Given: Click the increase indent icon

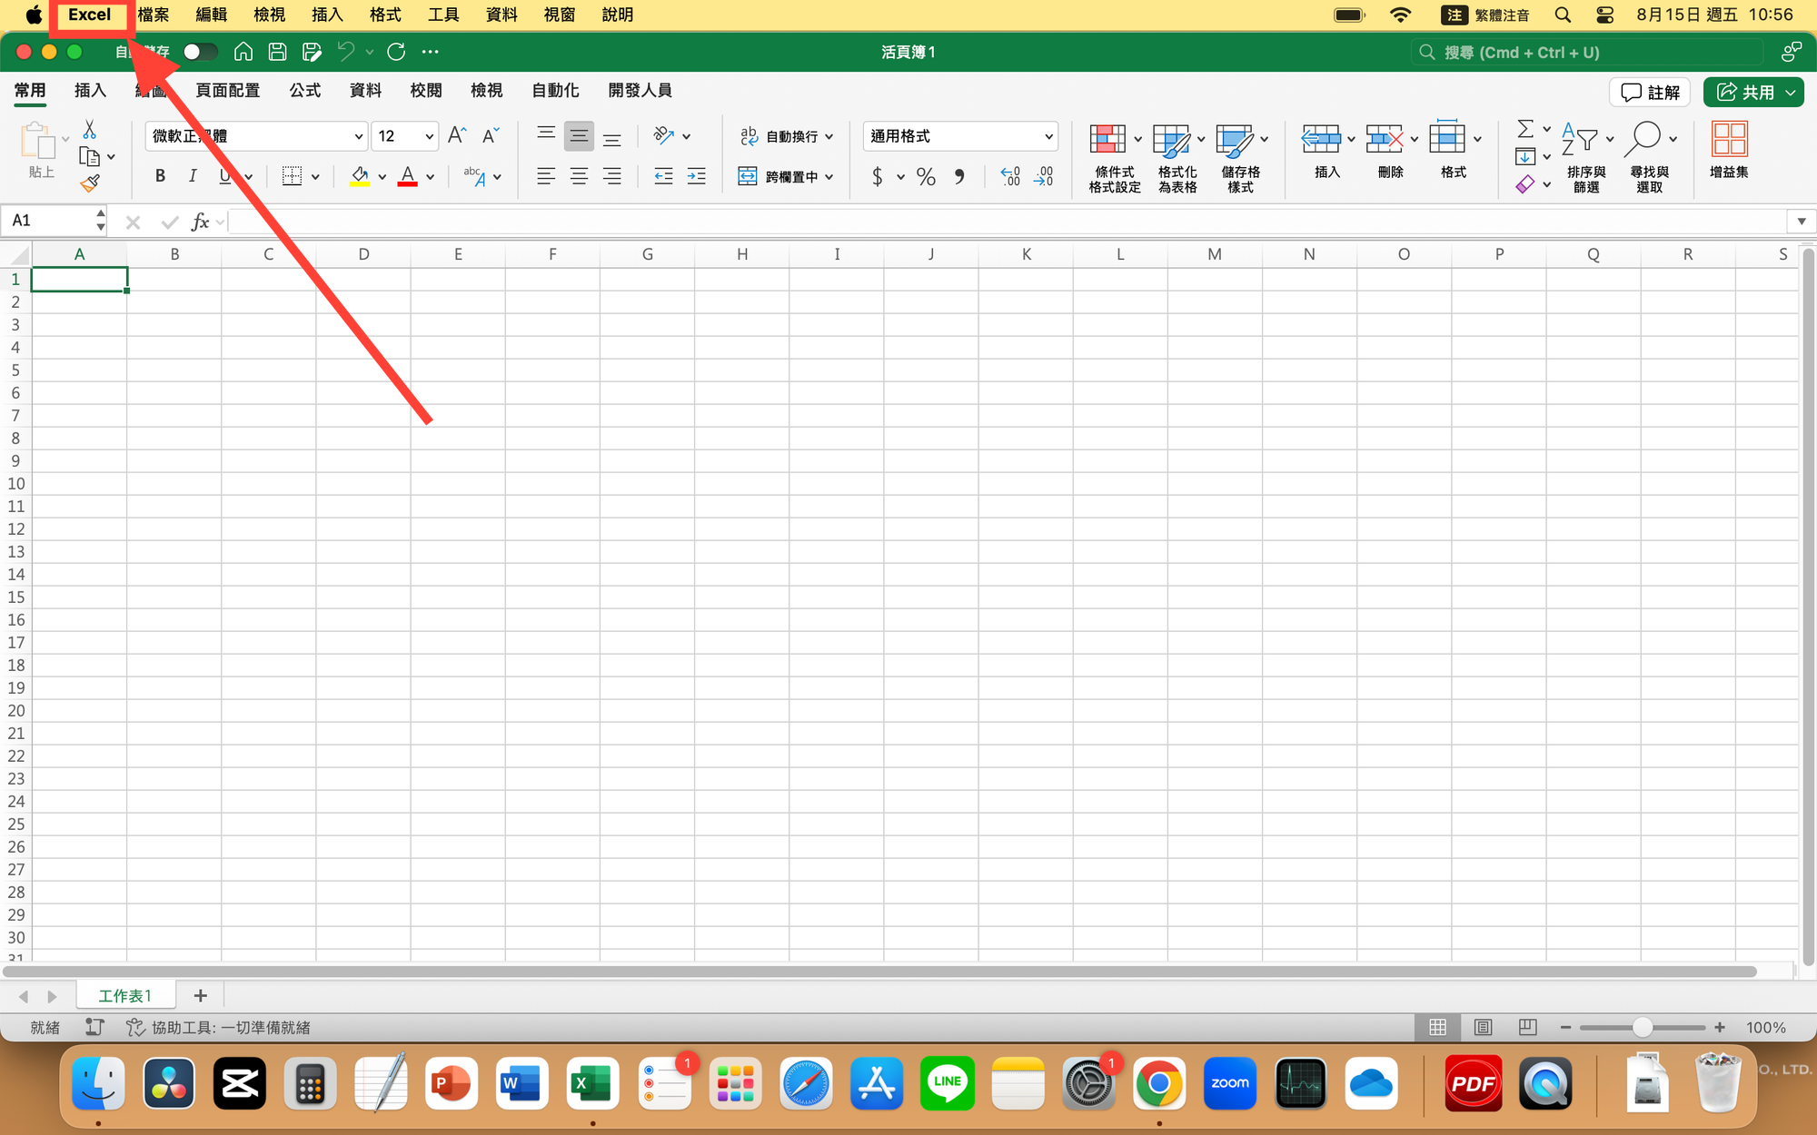Looking at the screenshot, I should coord(697,177).
